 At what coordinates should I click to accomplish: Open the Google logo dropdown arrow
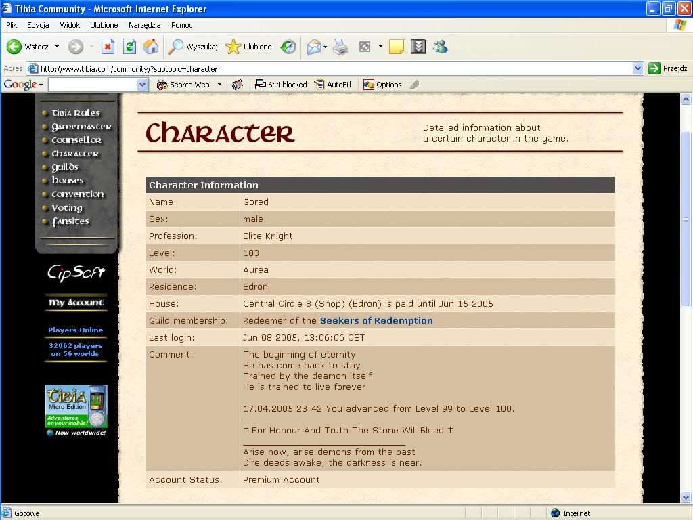41,85
